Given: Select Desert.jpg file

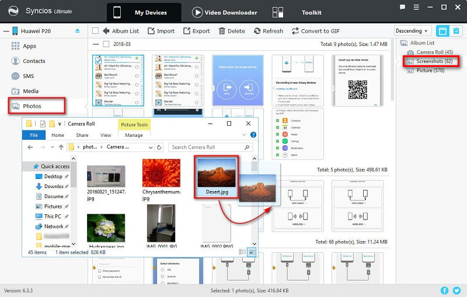Looking at the screenshot, I should [217, 176].
